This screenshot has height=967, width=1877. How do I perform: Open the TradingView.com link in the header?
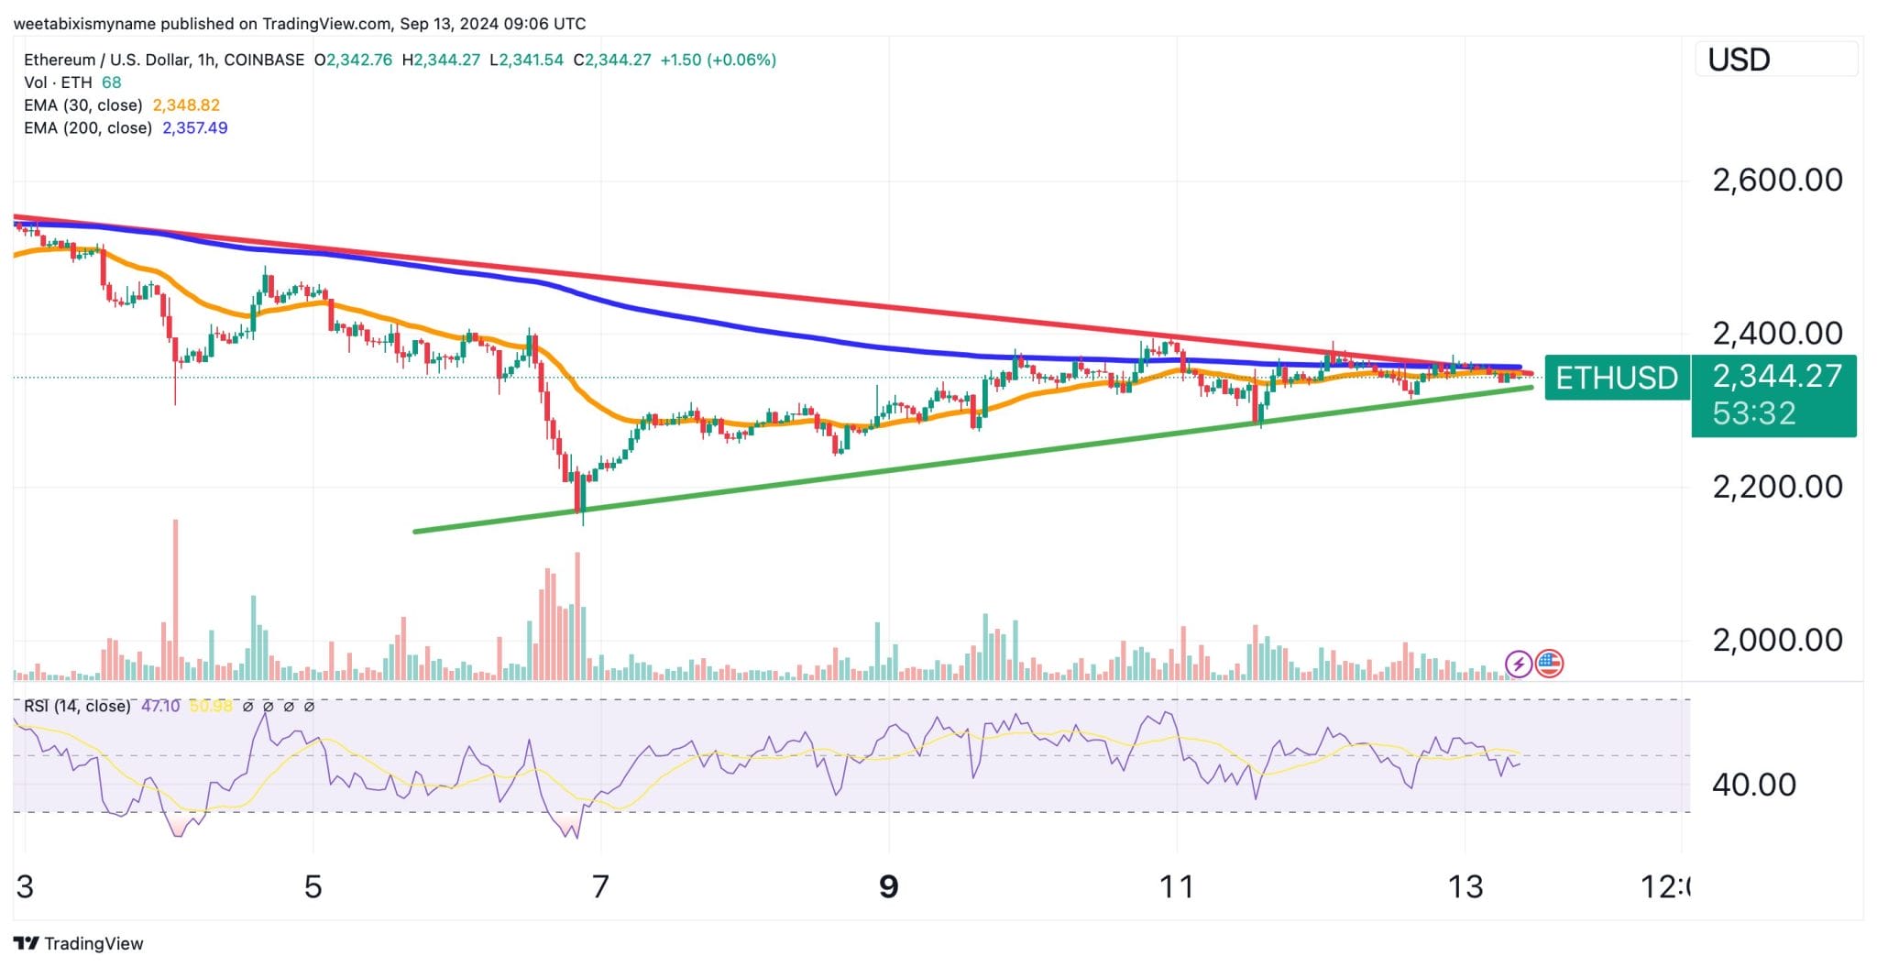click(324, 24)
